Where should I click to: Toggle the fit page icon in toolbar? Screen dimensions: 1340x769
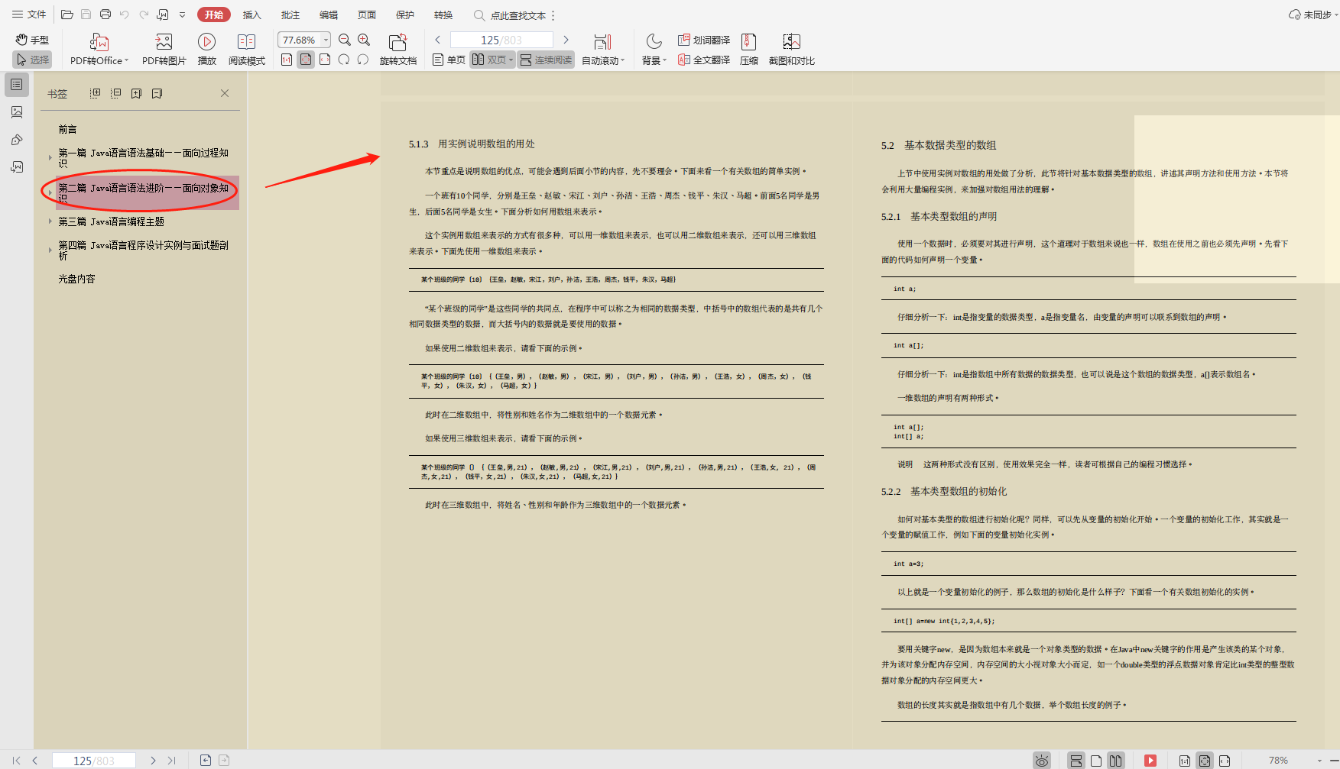[306, 60]
